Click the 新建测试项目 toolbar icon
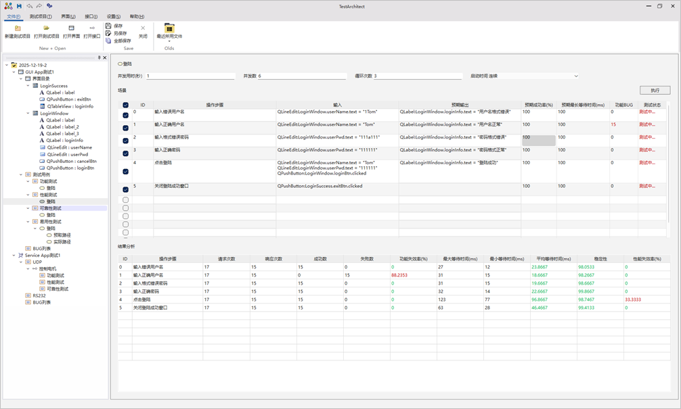This screenshot has height=409, width=681. [18, 28]
